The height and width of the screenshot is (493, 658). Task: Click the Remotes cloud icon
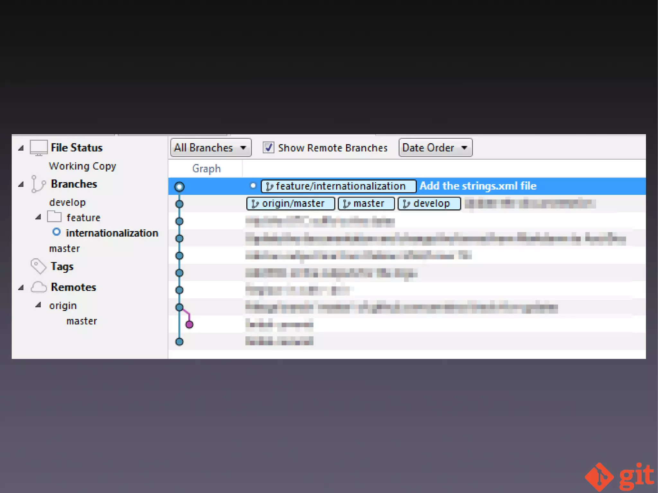click(x=39, y=287)
